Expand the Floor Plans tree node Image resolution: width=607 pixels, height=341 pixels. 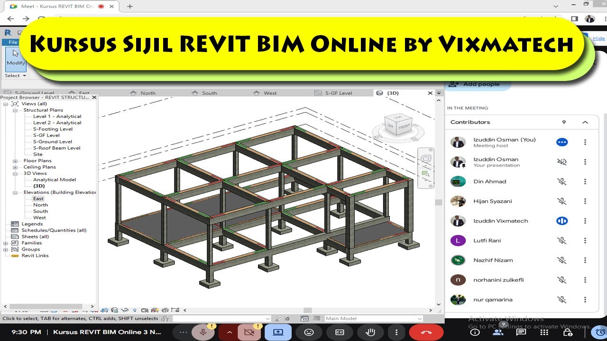[15, 161]
